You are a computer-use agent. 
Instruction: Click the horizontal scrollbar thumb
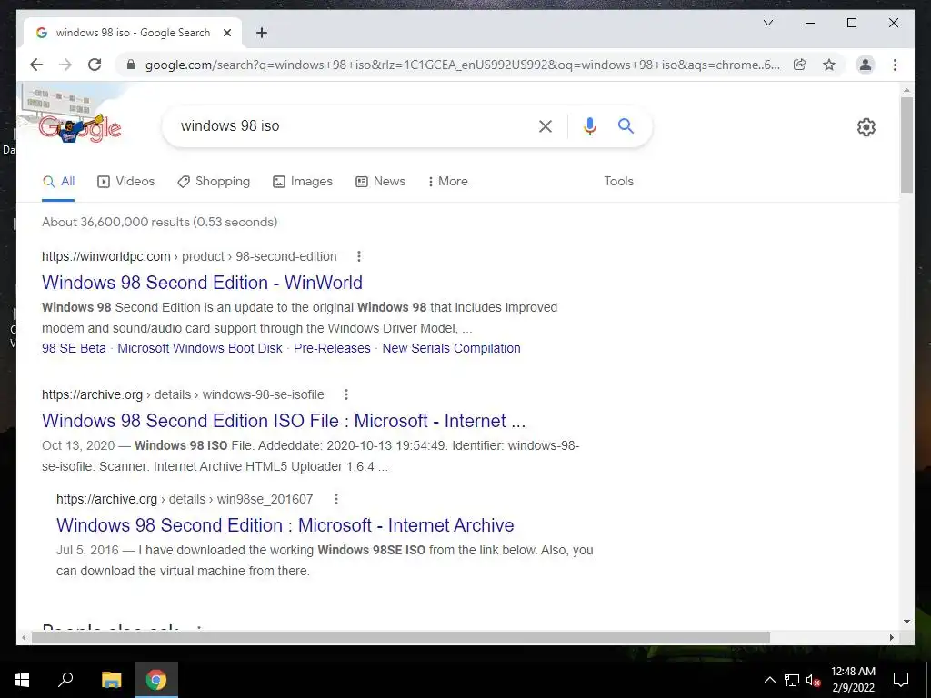[401, 637]
